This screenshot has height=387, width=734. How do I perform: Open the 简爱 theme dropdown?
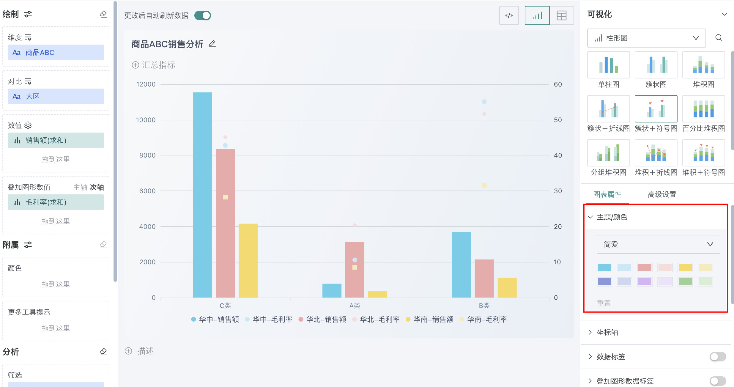pyautogui.click(x=658, y=244)
